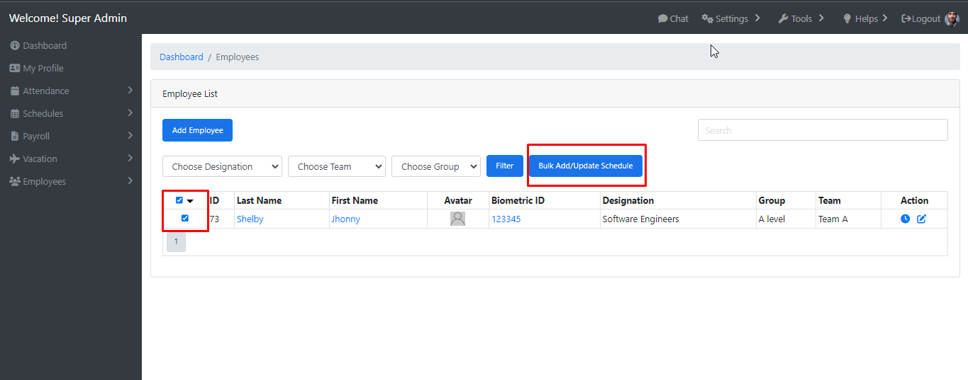Click the Software Engineers designation cell
The width and height of the screenshot is (968, 380).
click(641, 219)
